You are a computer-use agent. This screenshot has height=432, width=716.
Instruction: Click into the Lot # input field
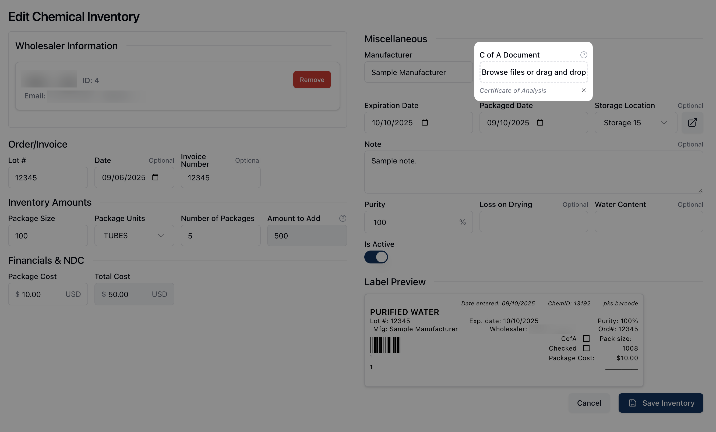click(48, 177)
